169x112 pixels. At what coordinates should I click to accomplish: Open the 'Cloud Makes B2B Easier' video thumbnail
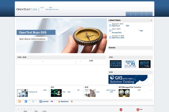[116, 64]
